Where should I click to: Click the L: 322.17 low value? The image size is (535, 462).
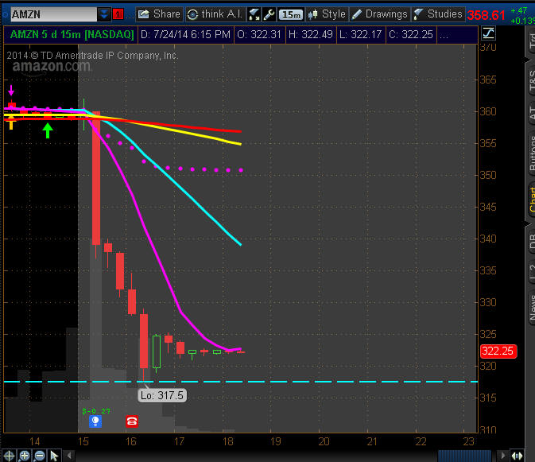click(361, 35)
